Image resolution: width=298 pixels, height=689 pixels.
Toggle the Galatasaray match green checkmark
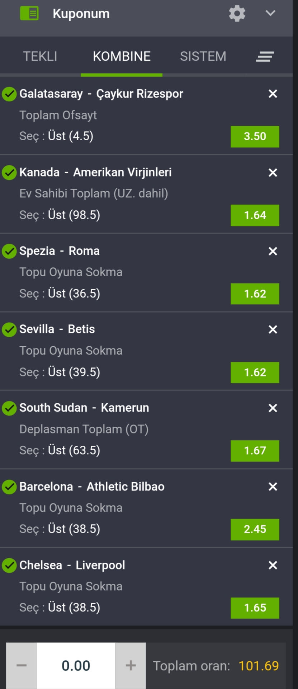coord(9,94)
